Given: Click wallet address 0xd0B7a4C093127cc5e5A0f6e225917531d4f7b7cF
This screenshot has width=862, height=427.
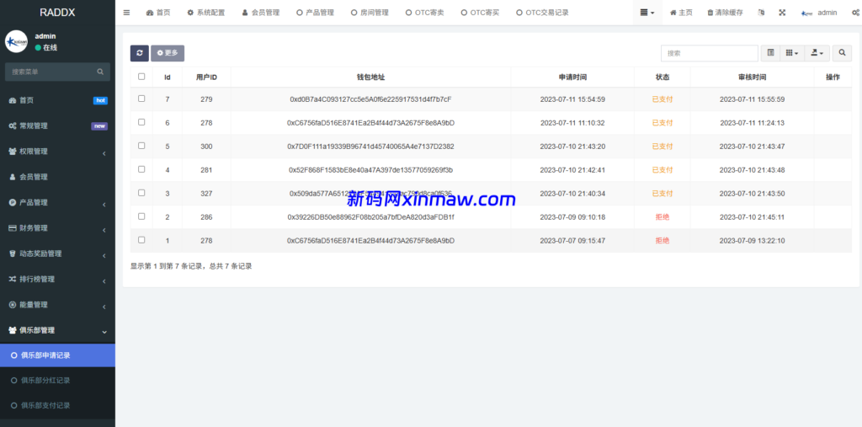Looking at the screenshot, I should click(x=370, y=99).
